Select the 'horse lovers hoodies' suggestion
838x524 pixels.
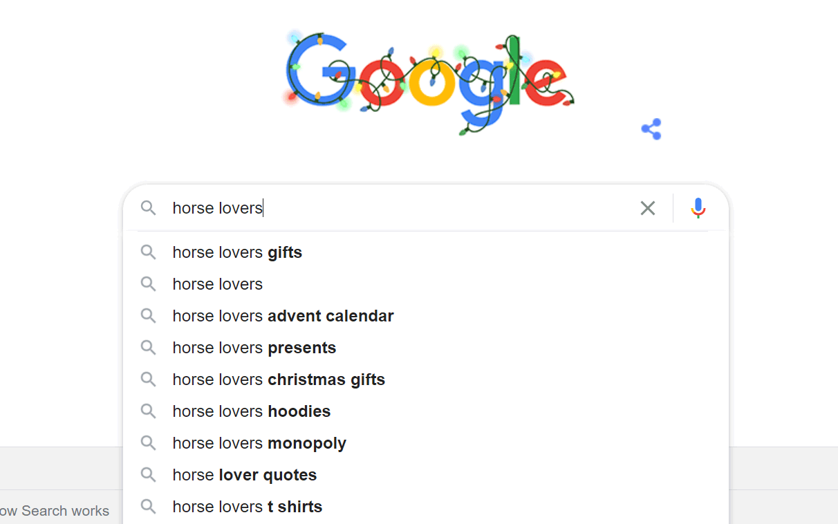(252, 411)
